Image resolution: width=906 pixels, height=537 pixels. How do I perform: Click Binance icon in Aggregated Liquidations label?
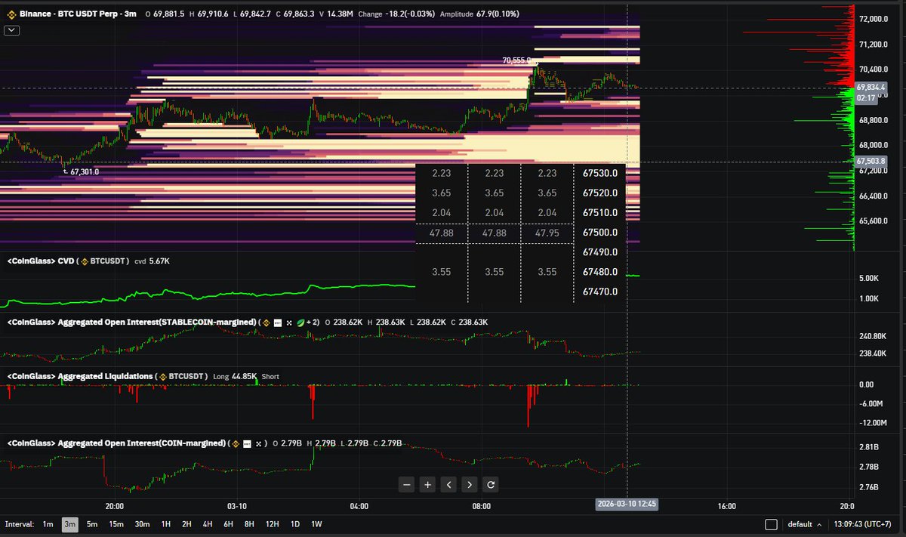click(163, 376)
